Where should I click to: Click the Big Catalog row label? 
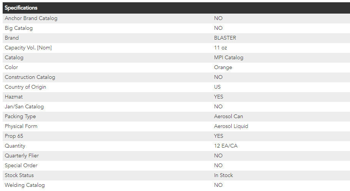tap(19, 28)
